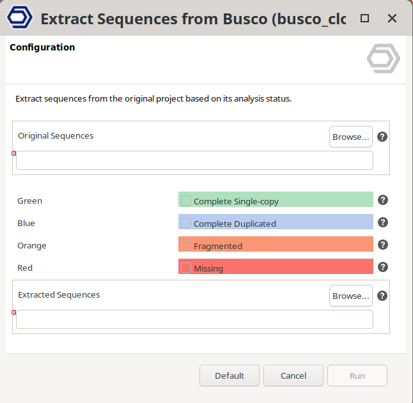Browse for Extracted Sequences location

351,296
